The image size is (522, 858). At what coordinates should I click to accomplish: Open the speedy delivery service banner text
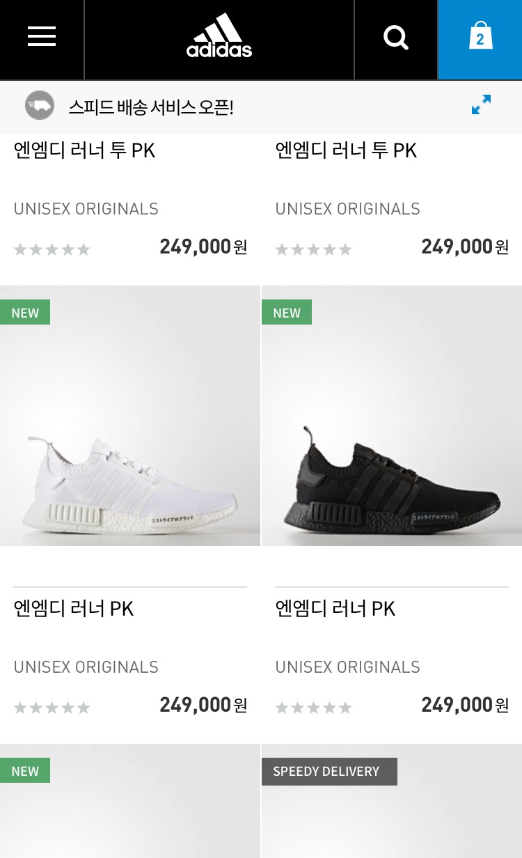tap(151, 107)
